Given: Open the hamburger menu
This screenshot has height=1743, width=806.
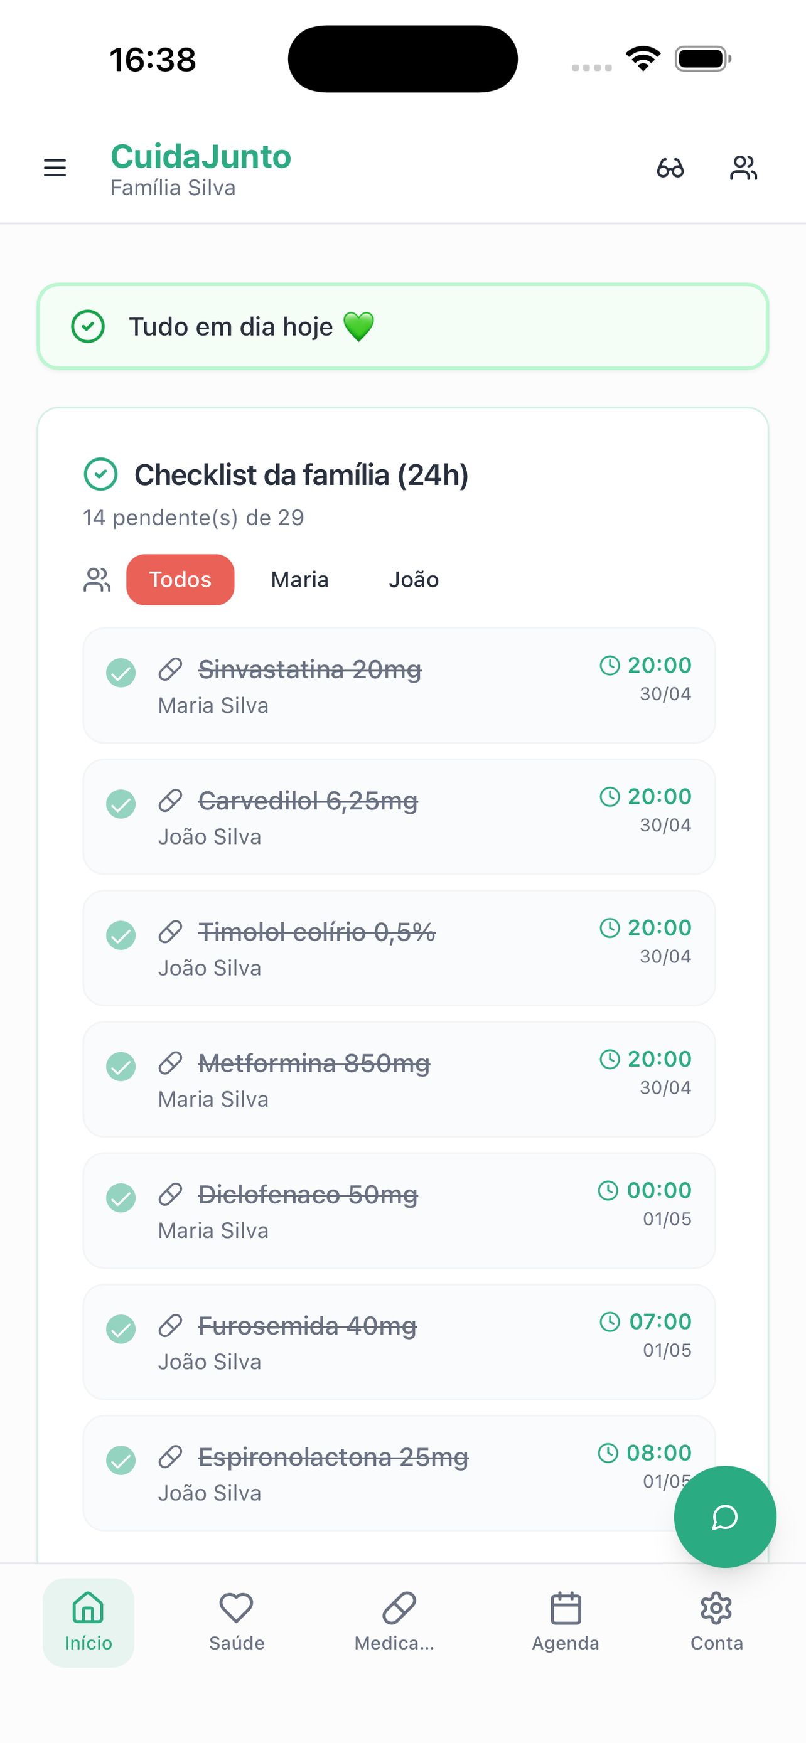Looking at the screenshot, I should point(55,168).
